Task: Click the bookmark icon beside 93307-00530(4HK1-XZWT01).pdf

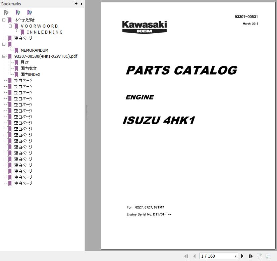Action: 10,56
